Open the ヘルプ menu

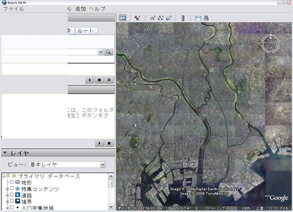[97, 9]
